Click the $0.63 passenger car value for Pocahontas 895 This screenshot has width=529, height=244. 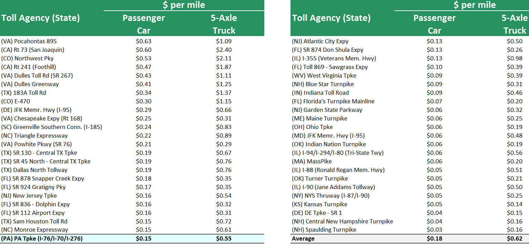tap(144, 41)
